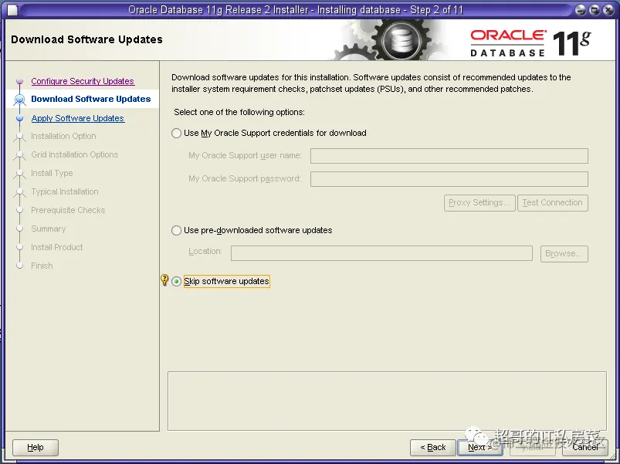Viewport: 620px width, 464px height.
Task: Click the Apply Software Updates step marker icon
Action: [x=20, y=118]
